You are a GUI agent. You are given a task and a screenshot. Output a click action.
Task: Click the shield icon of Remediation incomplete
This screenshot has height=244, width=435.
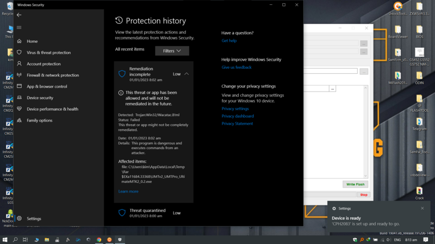(122, 74)
